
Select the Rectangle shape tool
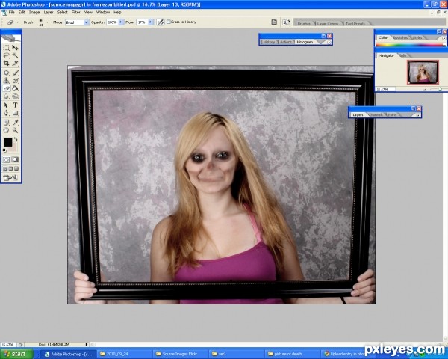tap(15, 113)
